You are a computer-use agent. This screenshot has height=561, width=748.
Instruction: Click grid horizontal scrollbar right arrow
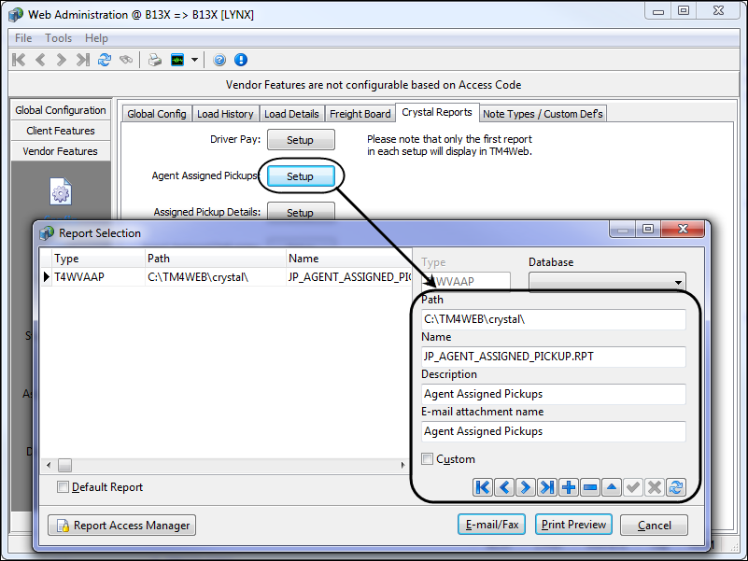403,465
